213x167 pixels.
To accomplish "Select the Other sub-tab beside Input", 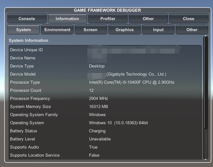I will tap(192, 30).
